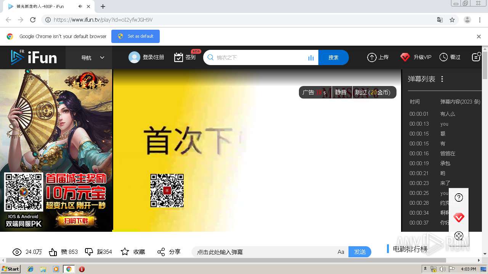The image size is (488, 274).
Task: Click the 超变传奇 game ad banner
Action: [x=56, y=150]
